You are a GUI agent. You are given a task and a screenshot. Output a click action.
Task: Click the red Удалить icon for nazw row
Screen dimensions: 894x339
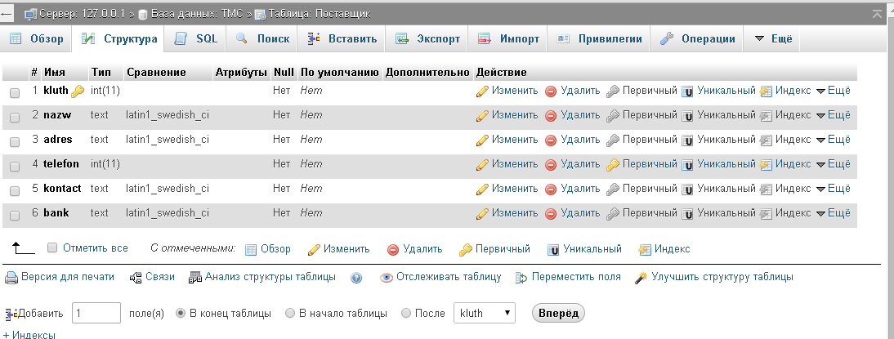551,116
